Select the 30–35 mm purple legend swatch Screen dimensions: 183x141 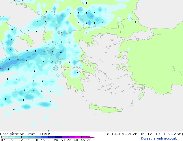click(65, 137)
